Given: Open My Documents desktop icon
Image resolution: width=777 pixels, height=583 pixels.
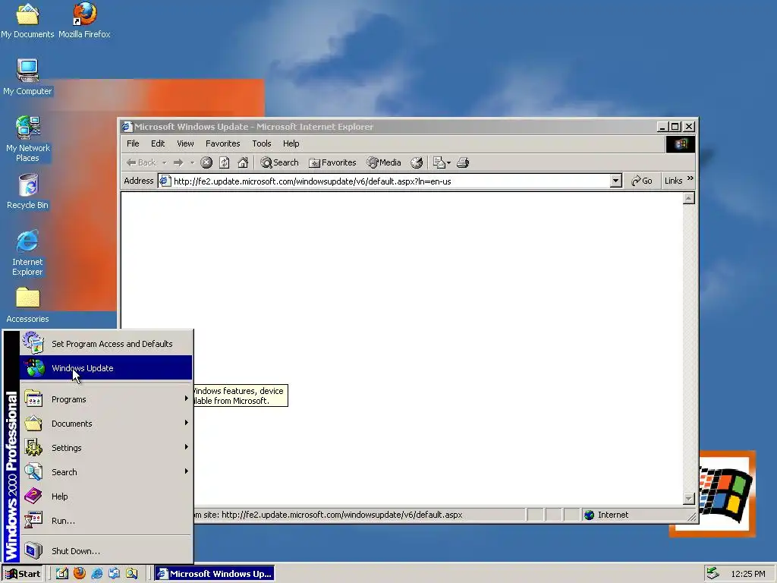Looking at the screenshot, I should pos(27,20).
